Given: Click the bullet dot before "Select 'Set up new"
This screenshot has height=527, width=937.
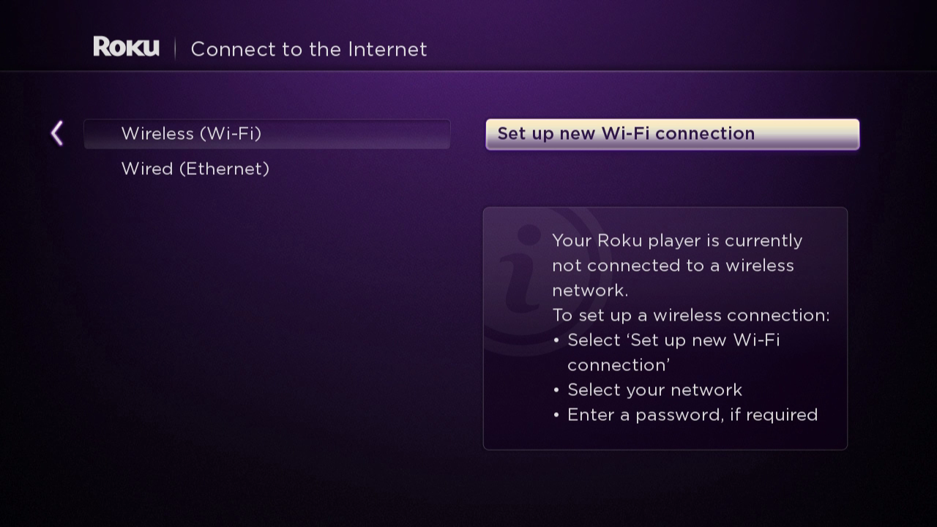Looking at the screenshot, I should (556, 341).
